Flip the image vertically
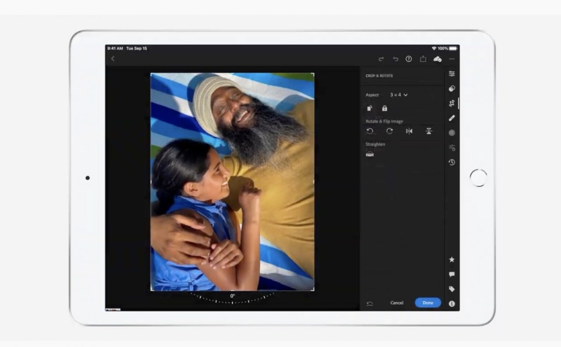This screenshot has width=561, height=347. point(429,131)
